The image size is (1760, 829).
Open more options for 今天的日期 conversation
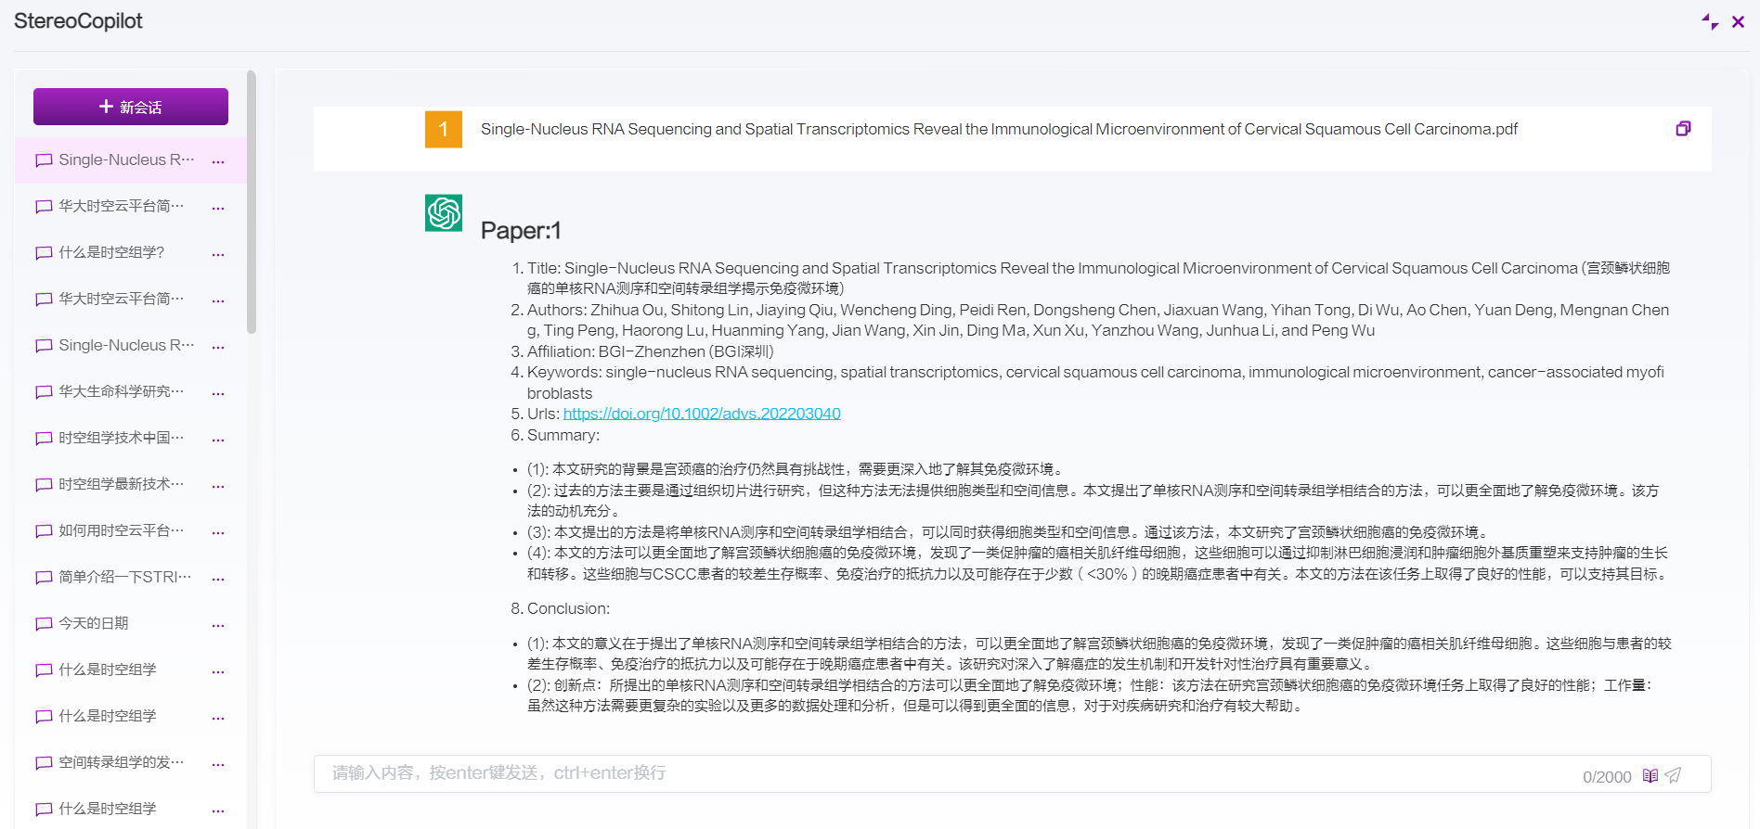218,625
